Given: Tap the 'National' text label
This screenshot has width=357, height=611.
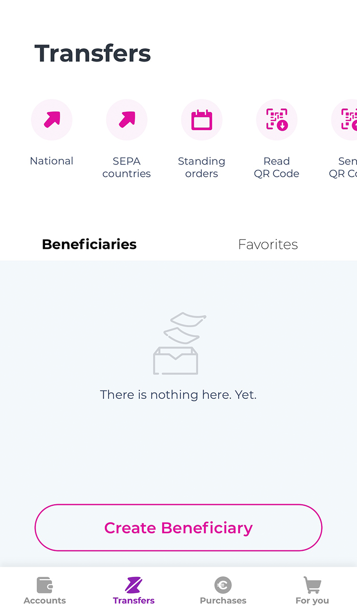Looking at the screenshot, I should [52, 161].
